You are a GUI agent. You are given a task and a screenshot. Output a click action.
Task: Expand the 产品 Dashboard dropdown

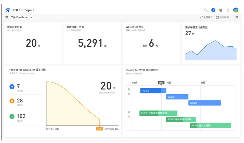tap(21, 17)
